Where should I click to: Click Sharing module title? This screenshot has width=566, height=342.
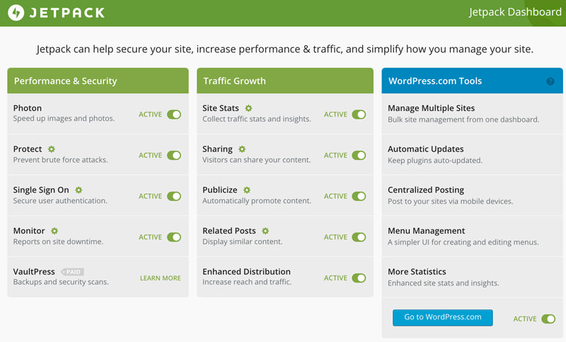(x=217, y=149)
